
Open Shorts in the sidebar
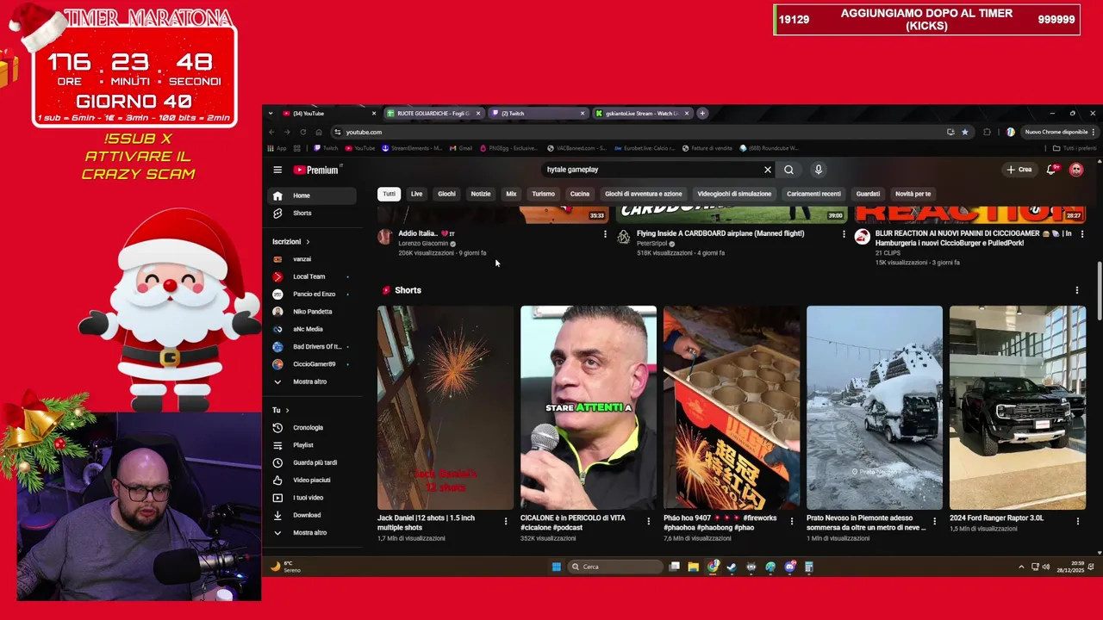point(310,213)
